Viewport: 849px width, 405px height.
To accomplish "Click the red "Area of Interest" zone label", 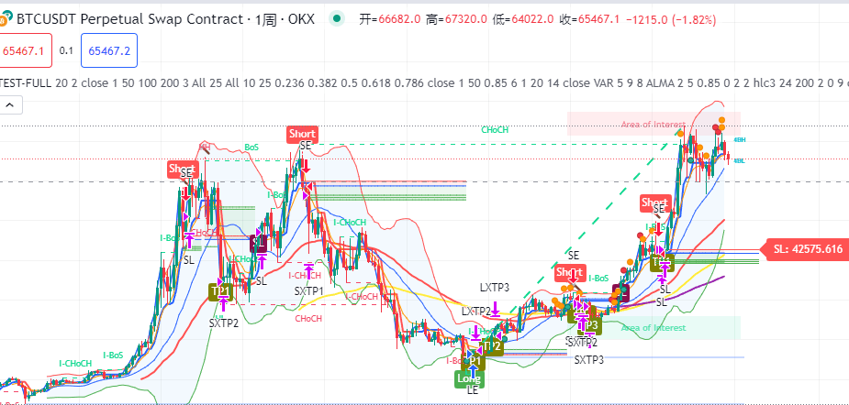I will [653, 125].
